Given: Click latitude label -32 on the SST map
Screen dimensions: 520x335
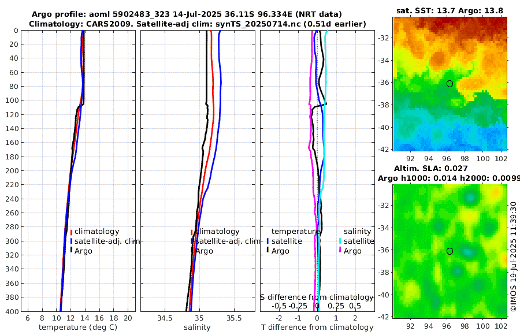Looking at the screenshot, I should pyautogui.click(x=384, y=38).
